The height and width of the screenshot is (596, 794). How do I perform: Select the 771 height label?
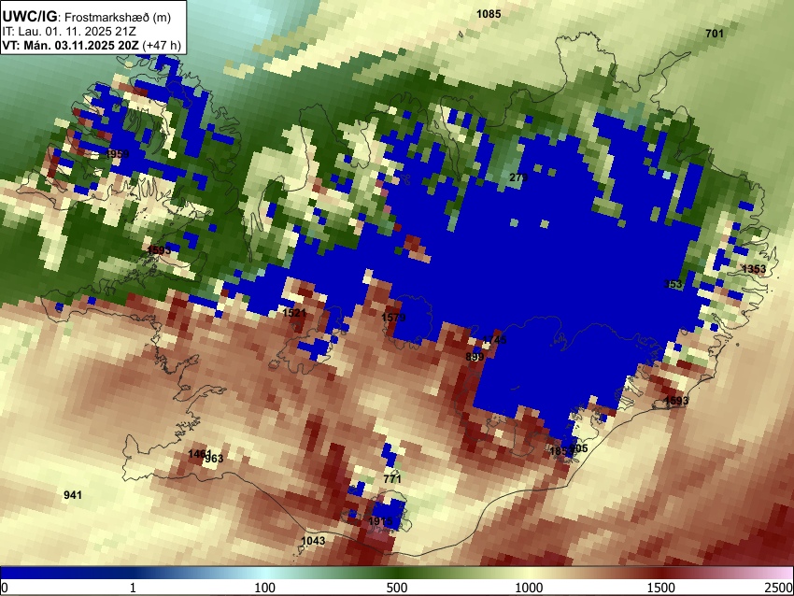[392, 478]
